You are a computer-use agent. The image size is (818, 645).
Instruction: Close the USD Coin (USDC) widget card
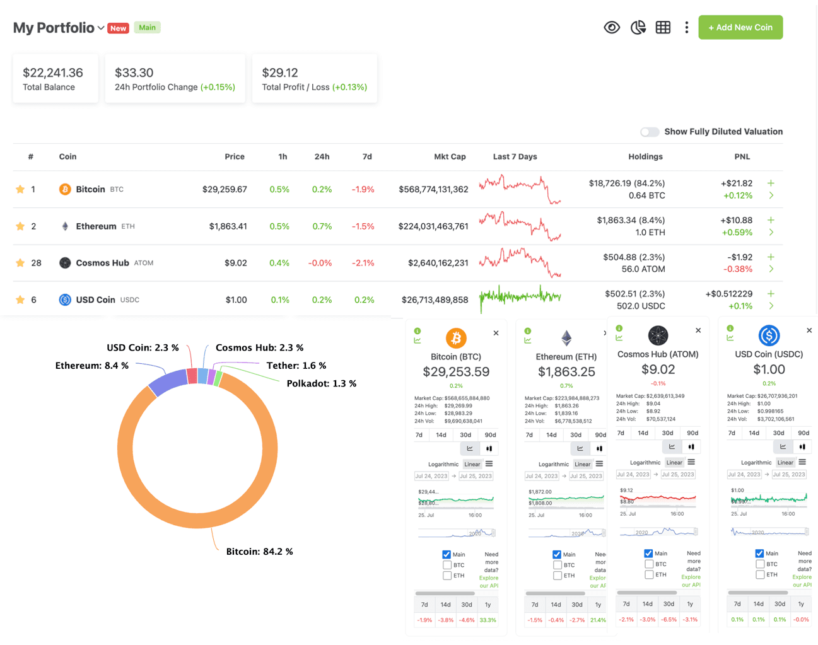pos(809,330)
